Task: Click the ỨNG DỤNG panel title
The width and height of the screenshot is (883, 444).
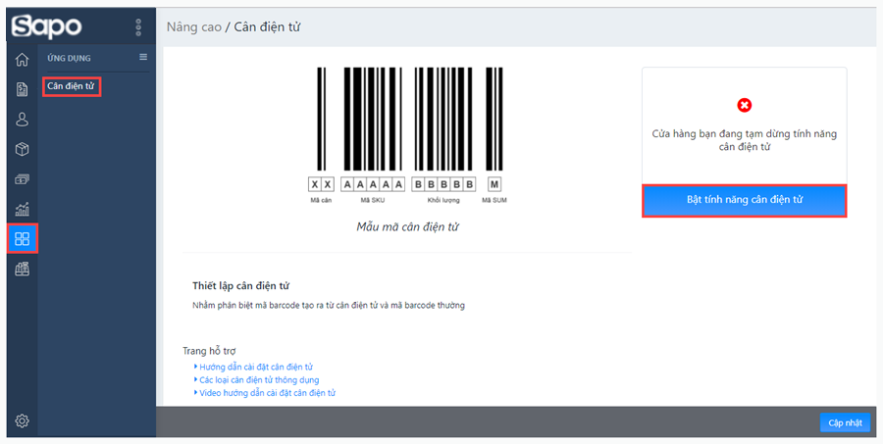Action: coord(69,58)
